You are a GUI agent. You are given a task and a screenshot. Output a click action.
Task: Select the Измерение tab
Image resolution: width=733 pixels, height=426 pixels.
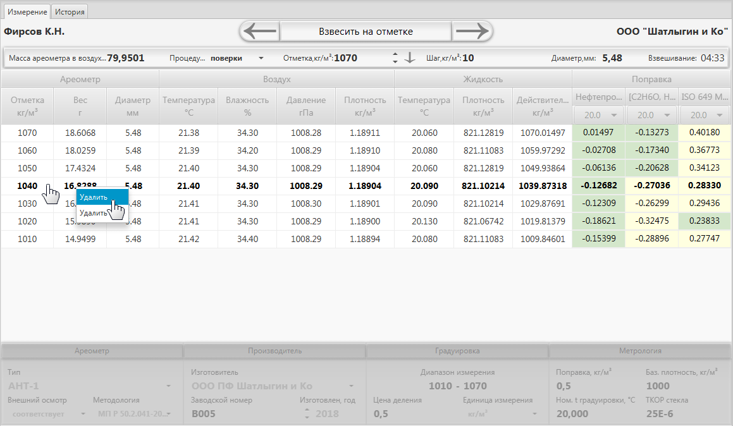(27, 12)
